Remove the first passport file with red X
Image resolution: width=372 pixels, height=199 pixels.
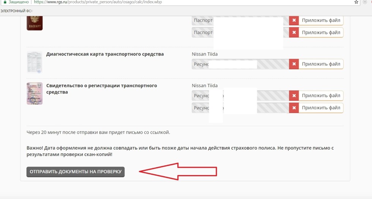pos(294,20)
